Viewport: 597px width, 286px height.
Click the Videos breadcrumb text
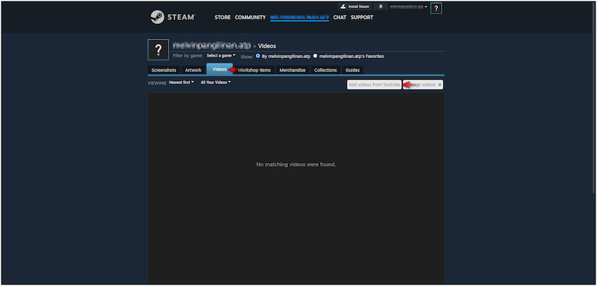(x=267, y=46)
